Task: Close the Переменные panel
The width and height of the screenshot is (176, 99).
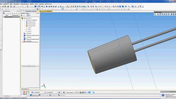Action: 19,11
